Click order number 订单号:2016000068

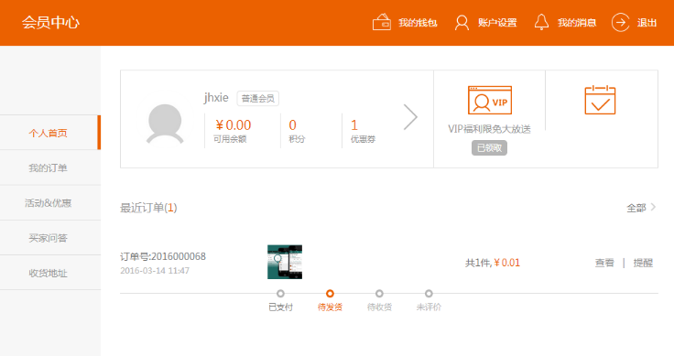pyautogui.click(x=163, y=256)
